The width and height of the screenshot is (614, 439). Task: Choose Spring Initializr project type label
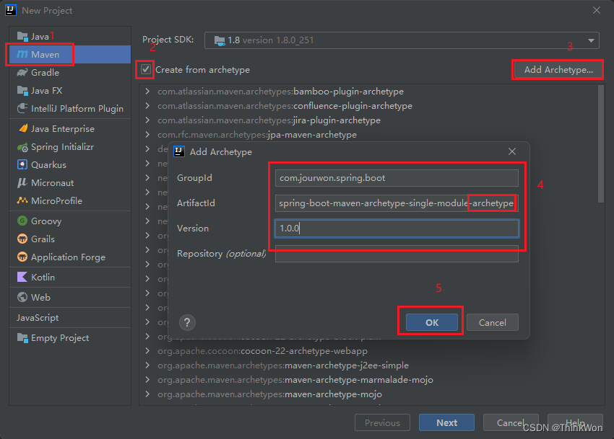click(x=62, y=147)
